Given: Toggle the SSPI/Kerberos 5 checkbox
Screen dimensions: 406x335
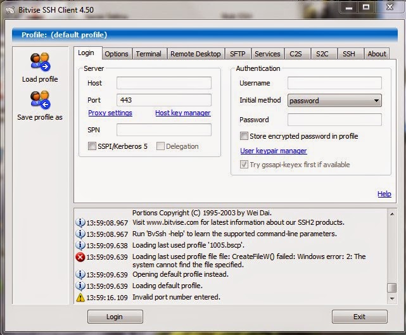Looking at the screenshot, I should pos(92,146).
